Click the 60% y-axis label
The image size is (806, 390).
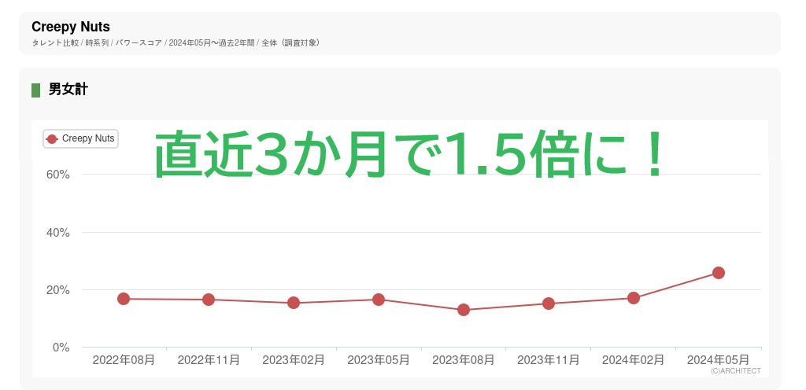coord(57,175)
